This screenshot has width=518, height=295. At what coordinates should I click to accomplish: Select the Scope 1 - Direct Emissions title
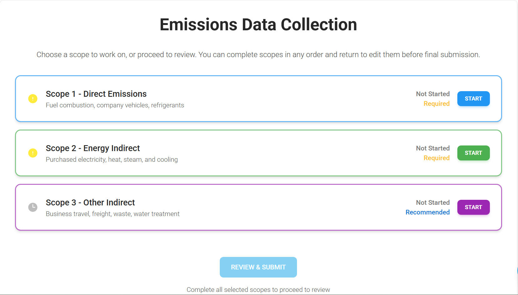(x=96, y=94)
